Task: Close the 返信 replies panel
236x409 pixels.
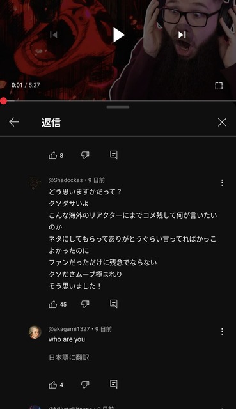Action: coord(222,122)
